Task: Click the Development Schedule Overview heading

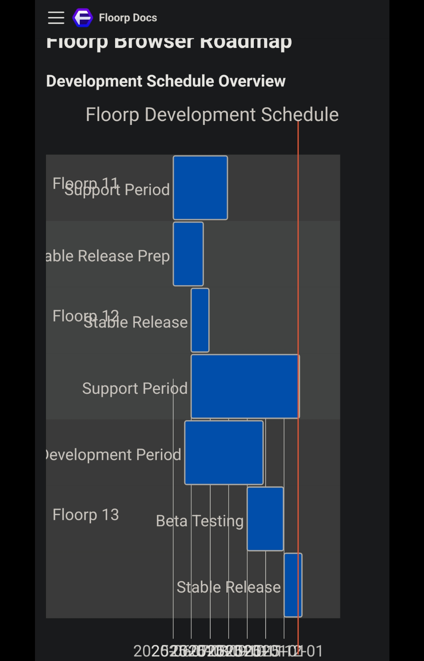Action: click(165, 81)
